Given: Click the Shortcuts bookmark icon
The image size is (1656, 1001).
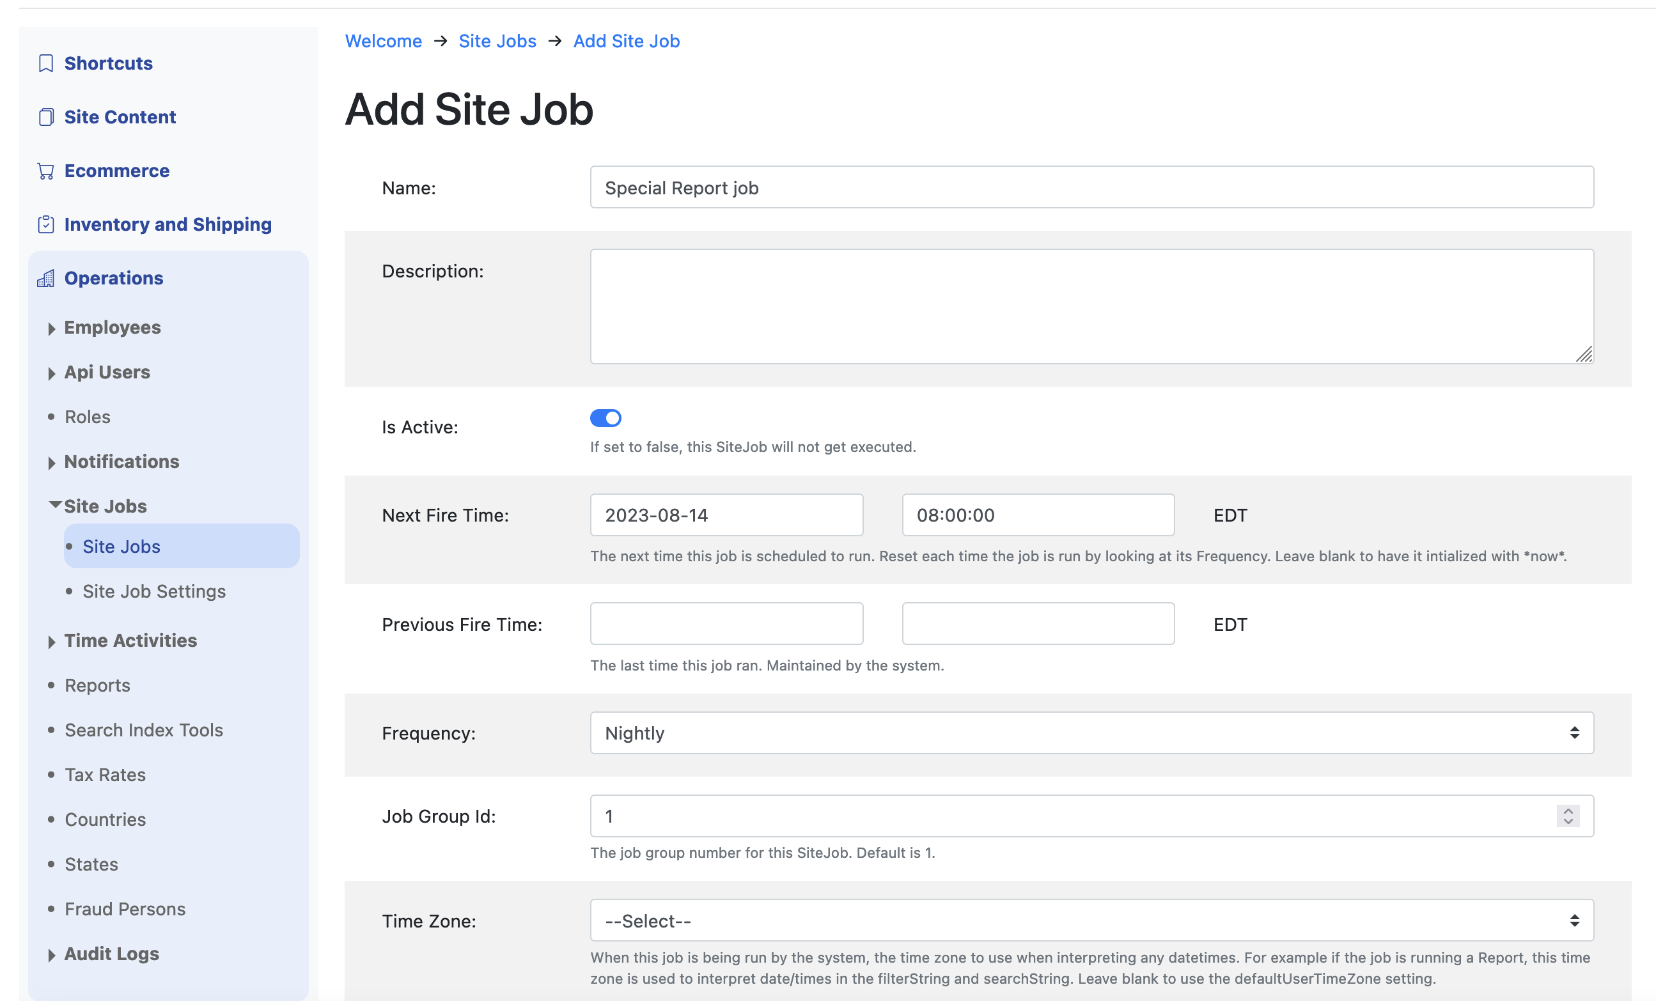Looking at the screenshot, I should point(45,63).
